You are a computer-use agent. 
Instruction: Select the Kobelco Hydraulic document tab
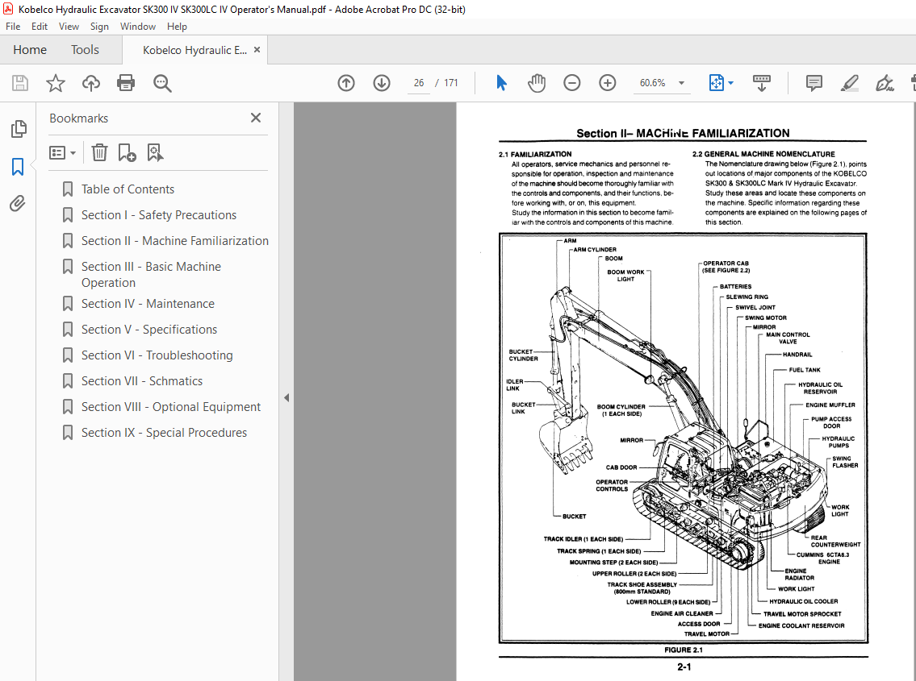(x=194, y=50)
